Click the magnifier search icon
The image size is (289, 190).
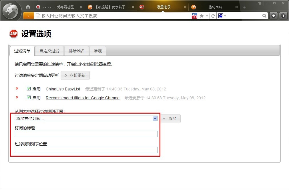point(264,16)
